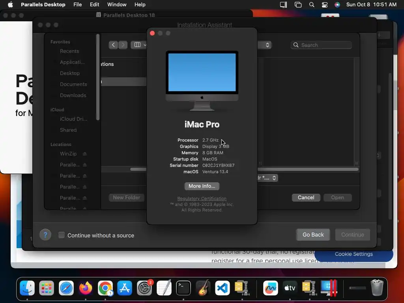Launch Visual Studio Code from the Dock
Image resolution: width=404 pixels, height=303 pixels.
[223, 288]
